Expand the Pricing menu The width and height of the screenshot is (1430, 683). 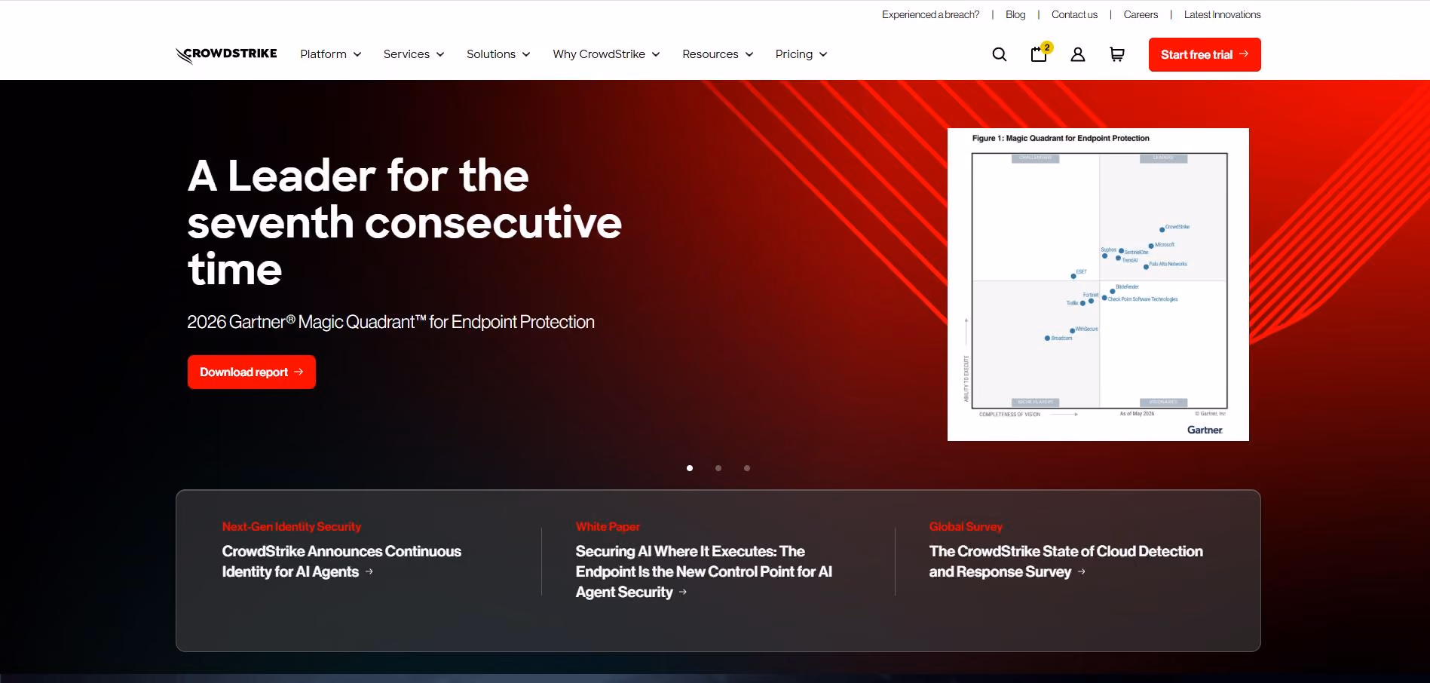pyautogui.click(x=801, y=54)
